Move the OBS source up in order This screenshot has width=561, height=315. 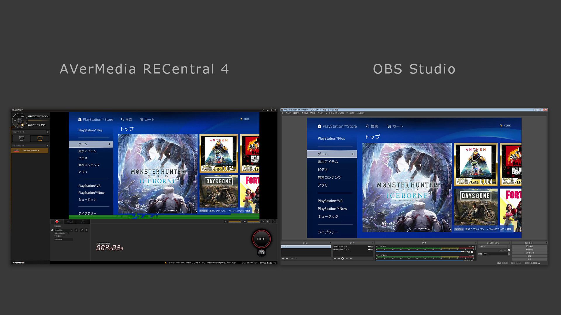pyautogui.click(x=347, y=258)
